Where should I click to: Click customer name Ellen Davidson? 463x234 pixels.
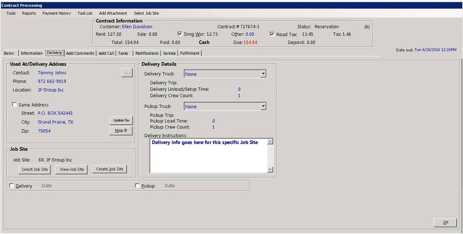click(x=137, y=27)
